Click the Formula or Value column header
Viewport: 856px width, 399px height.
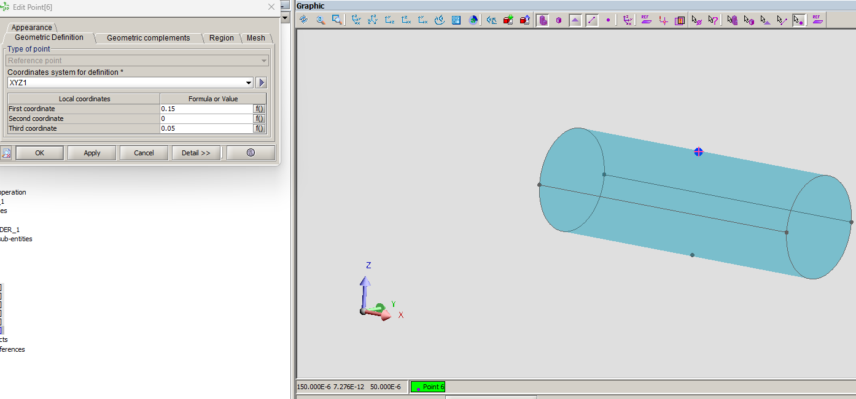[x=213, y=99]
